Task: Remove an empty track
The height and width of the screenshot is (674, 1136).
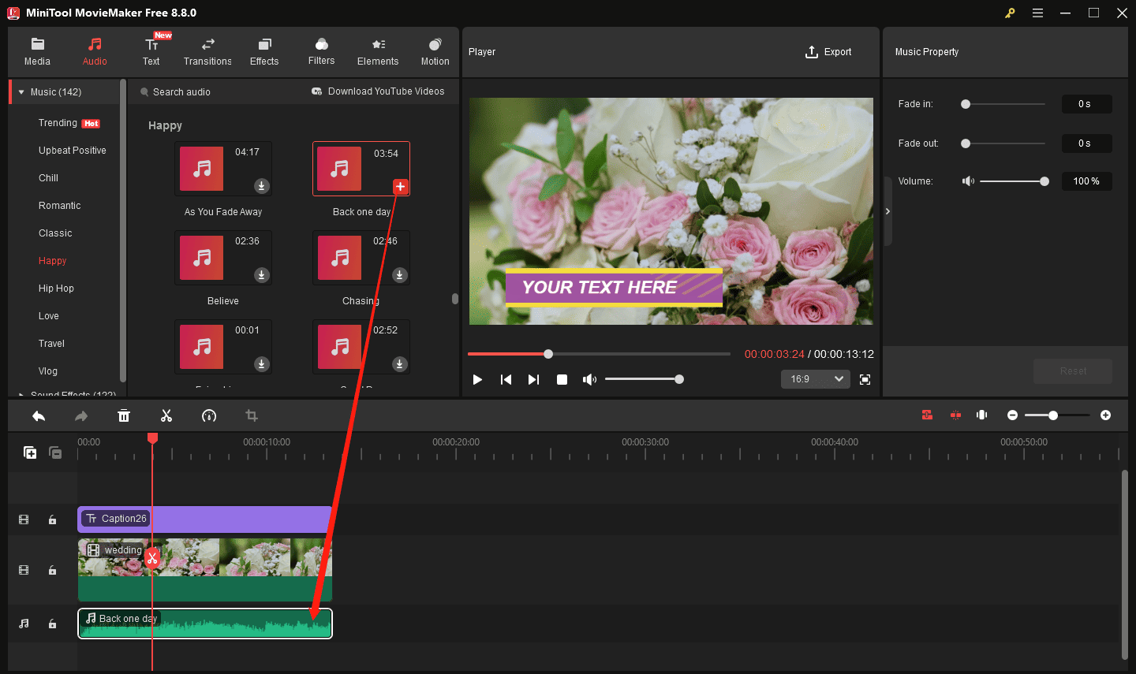Action: coord(55,452)
